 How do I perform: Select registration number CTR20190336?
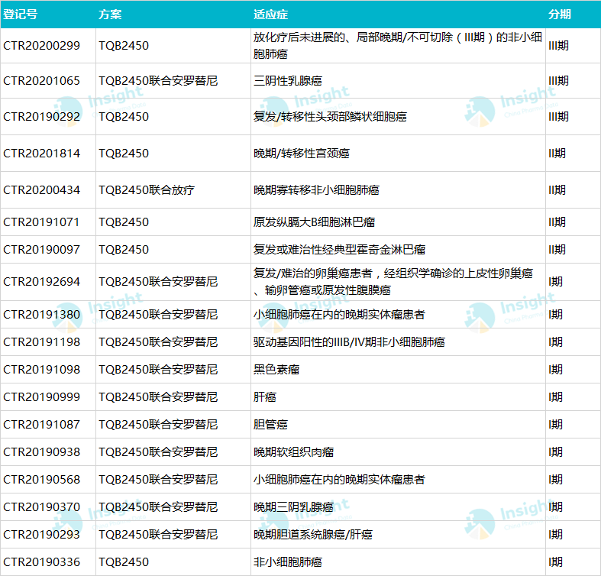tap(41, 562)
